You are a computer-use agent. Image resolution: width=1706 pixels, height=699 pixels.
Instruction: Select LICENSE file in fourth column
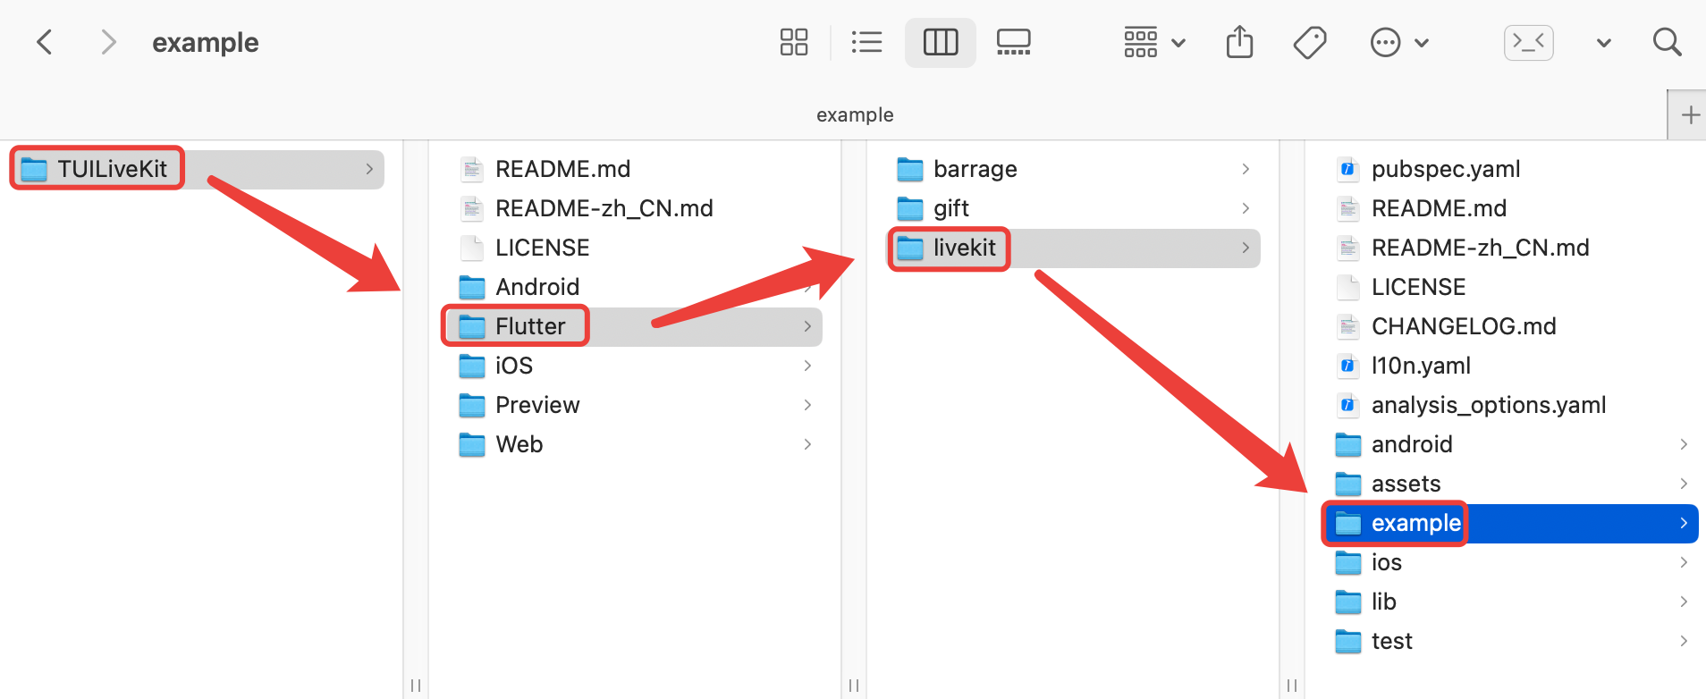pyautogui.click(x=1511, y=287)
